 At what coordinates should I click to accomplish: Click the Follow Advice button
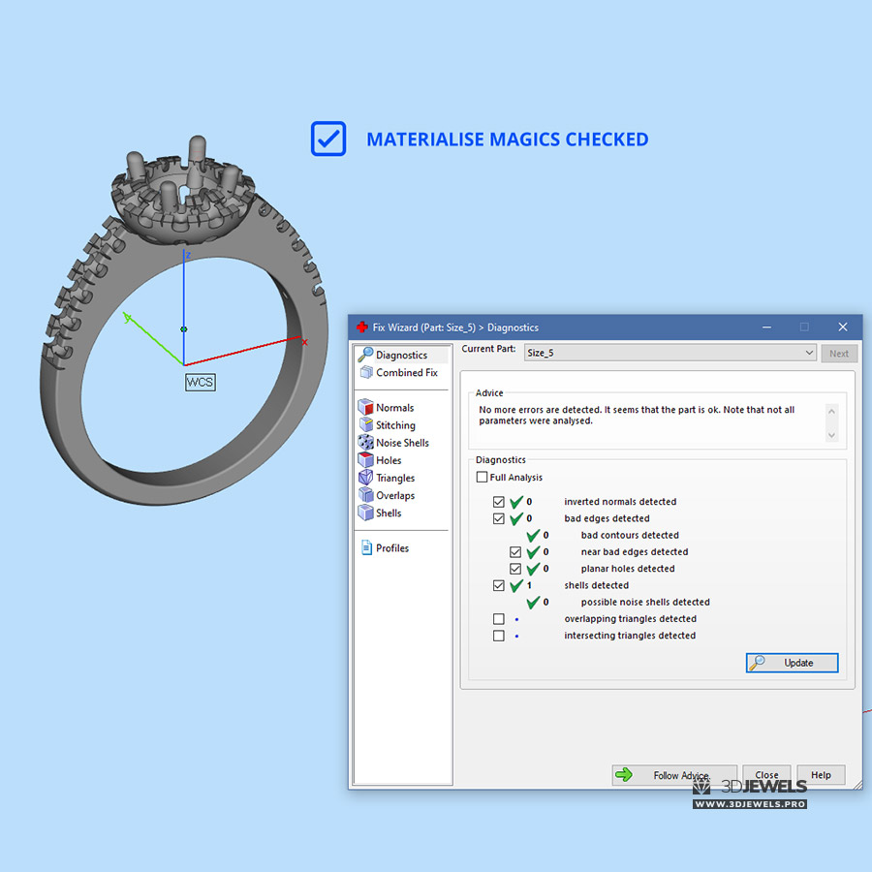click(674, 775)
